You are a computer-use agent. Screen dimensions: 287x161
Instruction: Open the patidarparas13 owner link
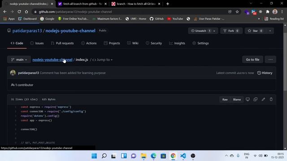click(27, 31)
